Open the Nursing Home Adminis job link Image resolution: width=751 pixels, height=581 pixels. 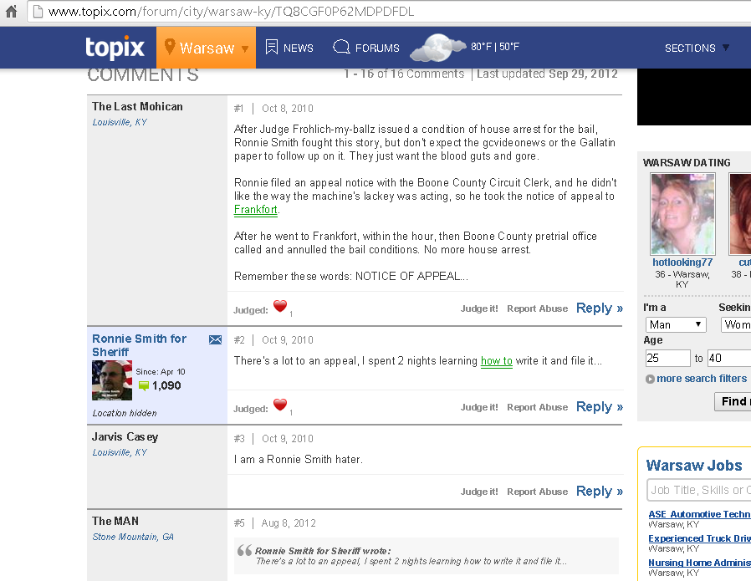click(699, 563)
